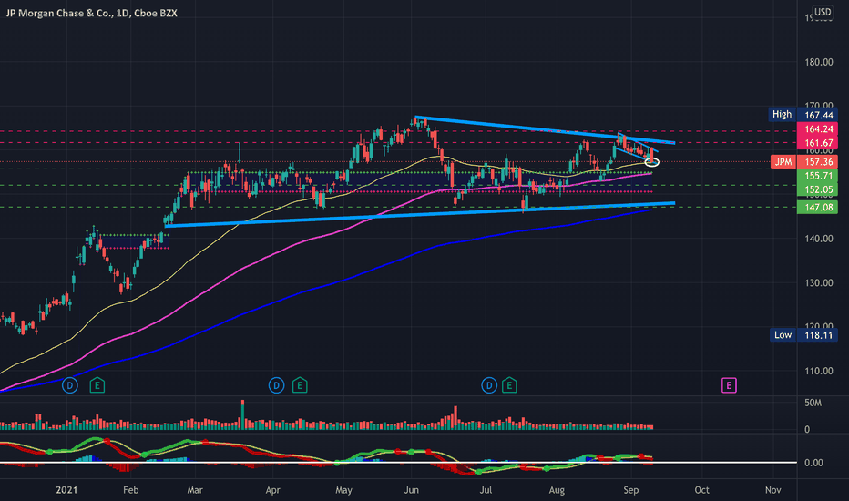Click the 0.00 MACD axis label
This screenshot has width=849, height=501.
(x=813, y=463)
